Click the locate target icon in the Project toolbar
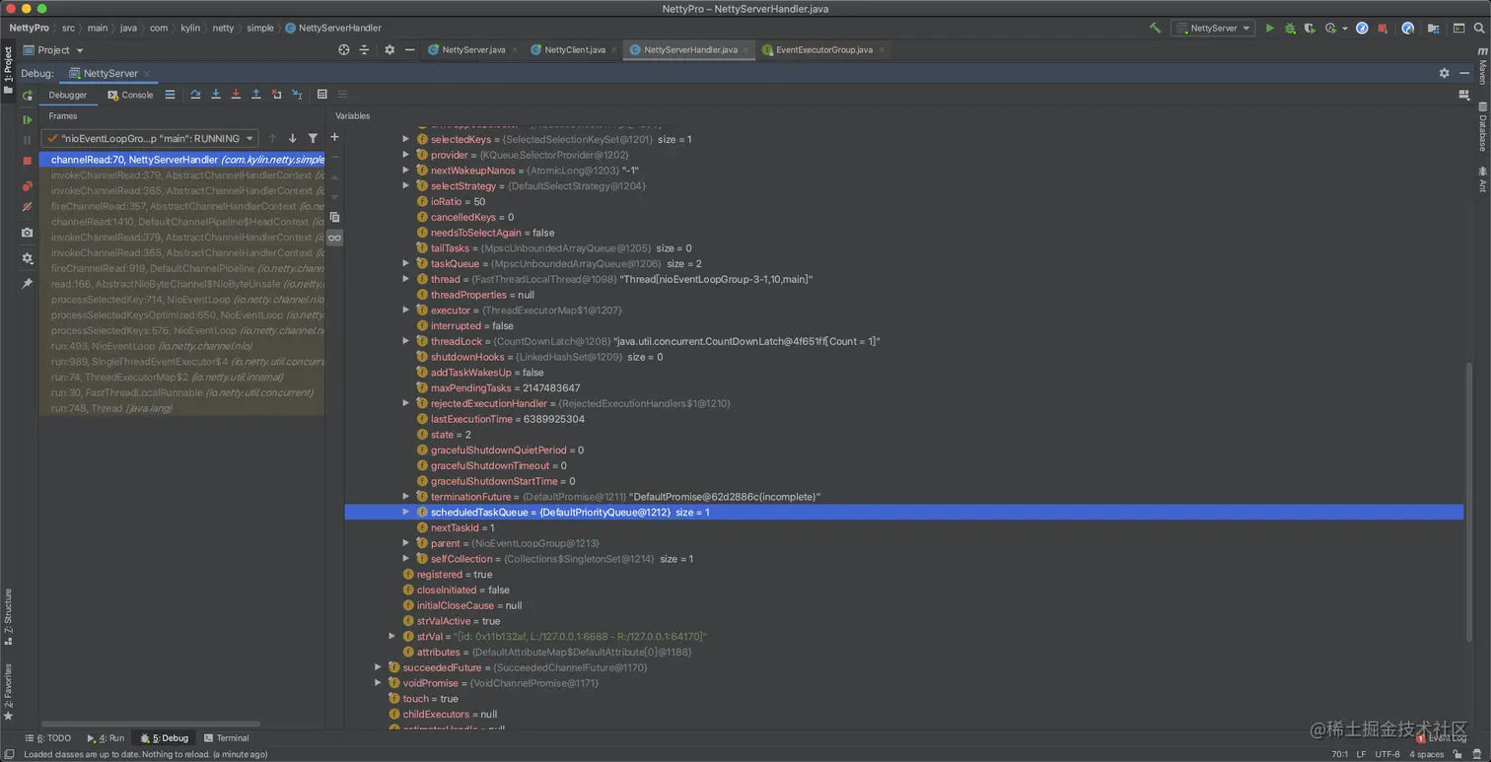Screen dimensions: 1491x762 click(x=344, y=50)
